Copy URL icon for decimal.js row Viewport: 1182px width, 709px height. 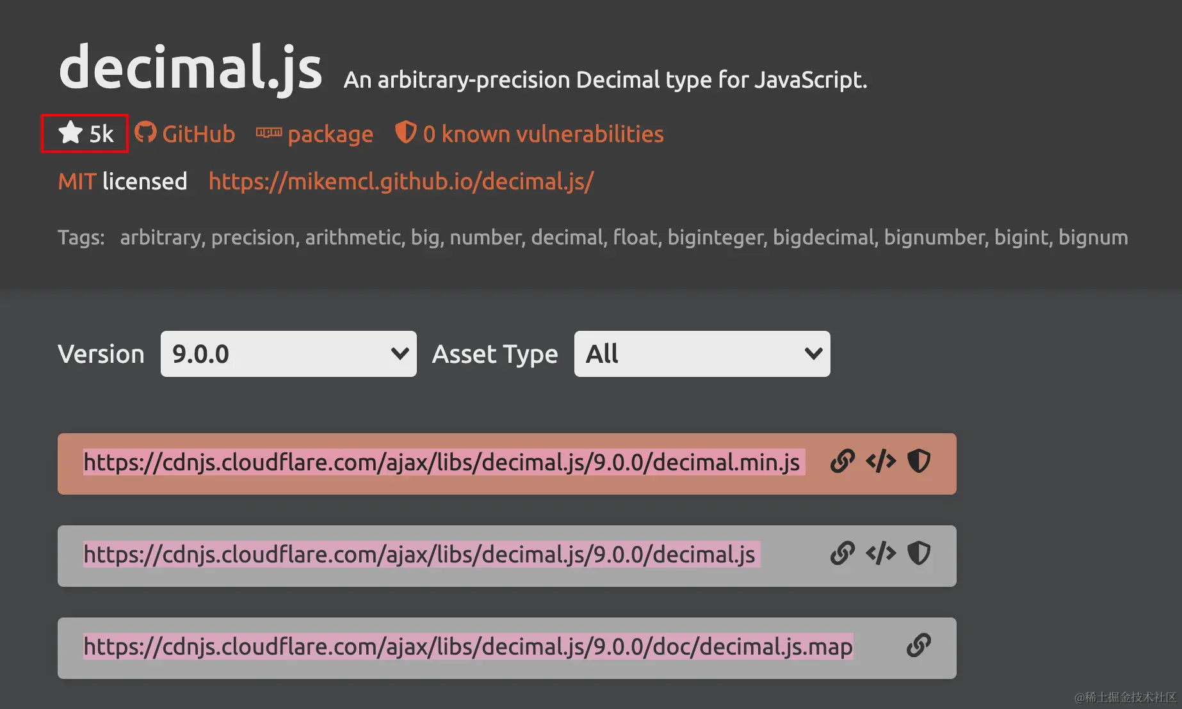tap(843, 554)
